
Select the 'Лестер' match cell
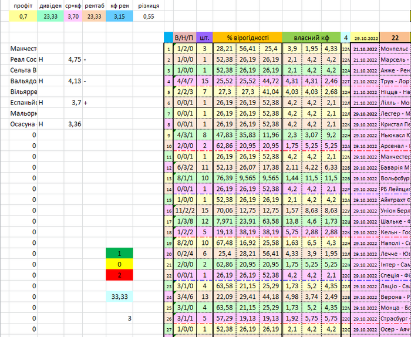pos(395,113)
